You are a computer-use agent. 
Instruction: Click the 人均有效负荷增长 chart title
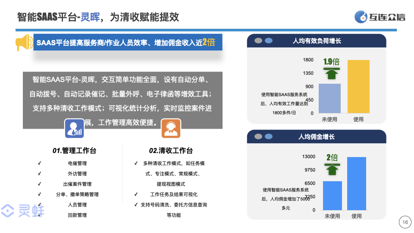point(317,41)
